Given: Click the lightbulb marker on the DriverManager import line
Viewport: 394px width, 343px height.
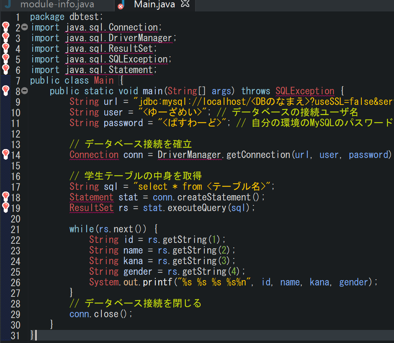Looking at the screenshot, I should 5,38.
